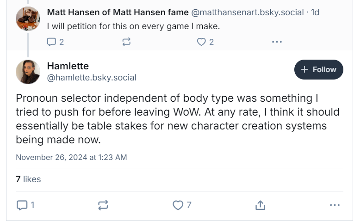
Task: Open more options menu on Hamlette's post
Action: point(335,205)
